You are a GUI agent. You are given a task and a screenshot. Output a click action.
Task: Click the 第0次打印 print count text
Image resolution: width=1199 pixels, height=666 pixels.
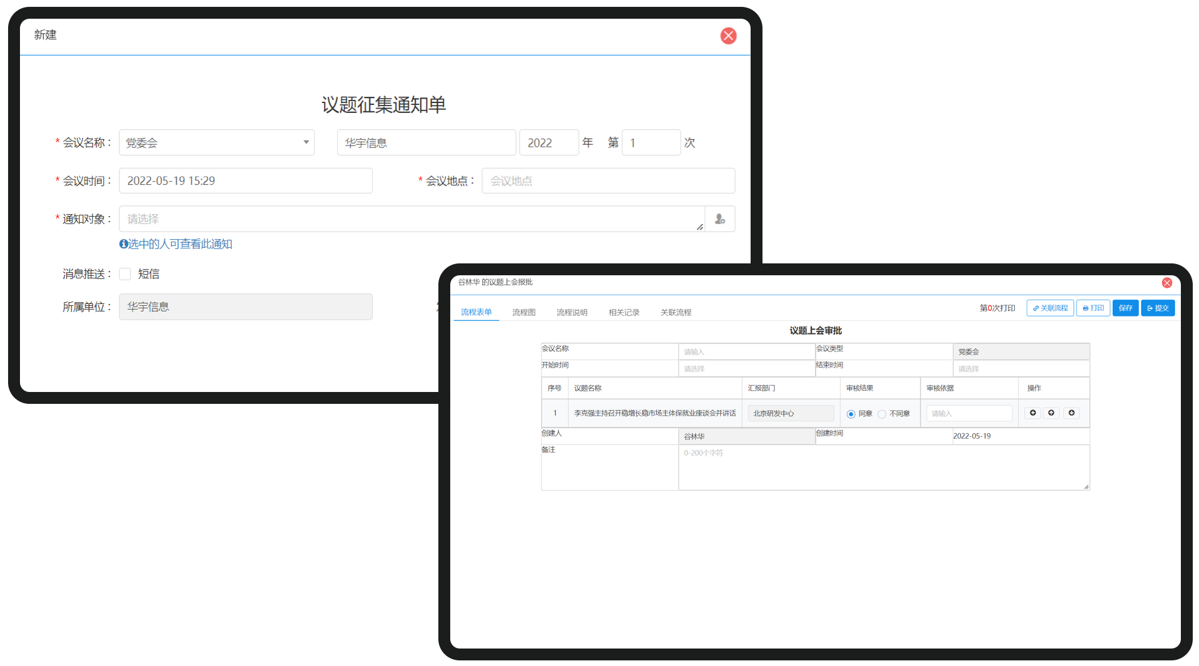point(997,308)
